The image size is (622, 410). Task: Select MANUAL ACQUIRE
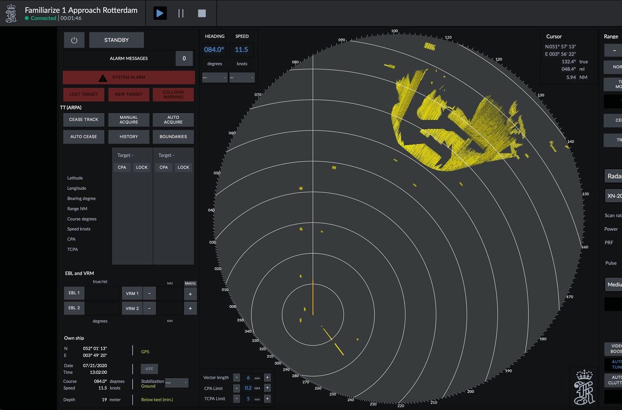[128, 120]
